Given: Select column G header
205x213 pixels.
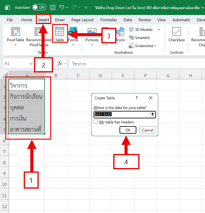Looking at the screenshot, I should 168,76.
